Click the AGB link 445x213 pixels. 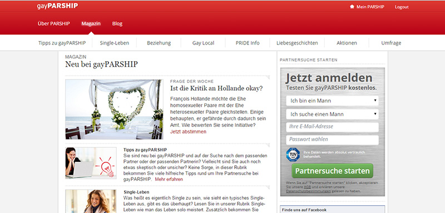tap(307, 187)
